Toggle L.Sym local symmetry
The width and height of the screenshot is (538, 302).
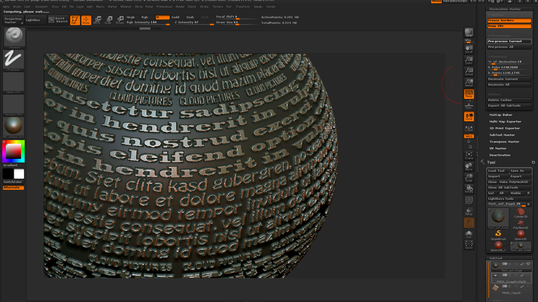point(469,128)
